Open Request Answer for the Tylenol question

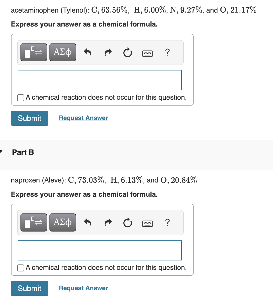[x=83, y=118]
